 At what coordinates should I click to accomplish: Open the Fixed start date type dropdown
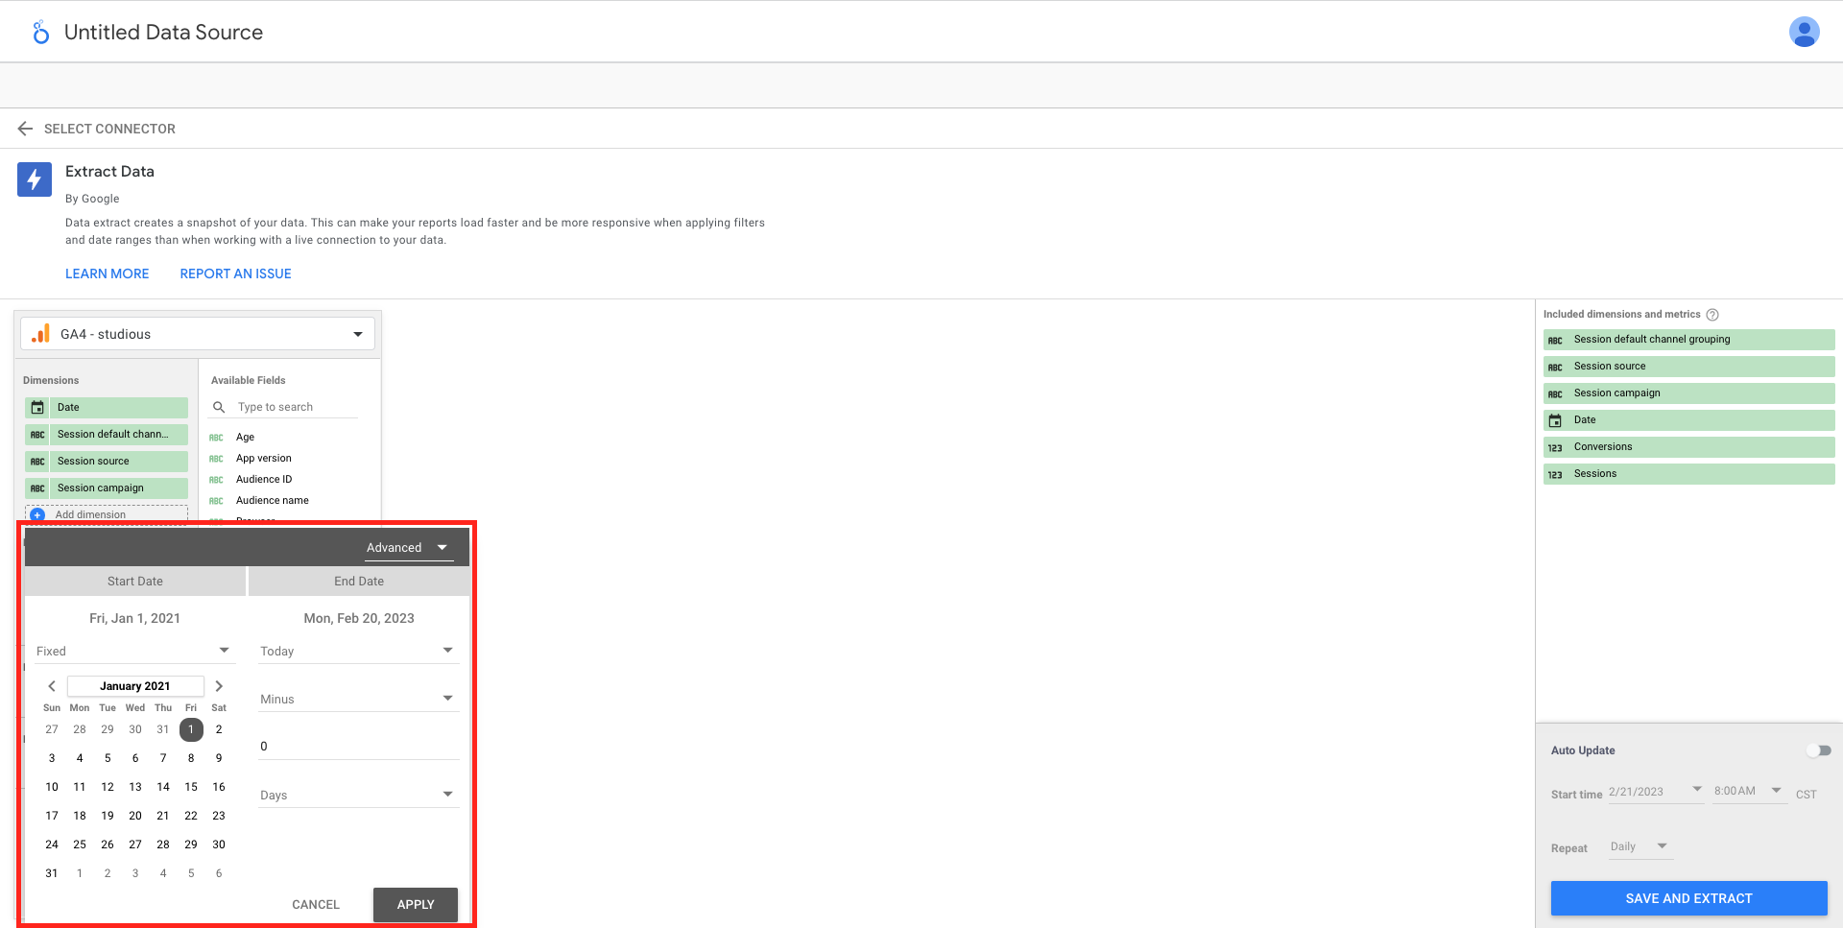[132, 651]
